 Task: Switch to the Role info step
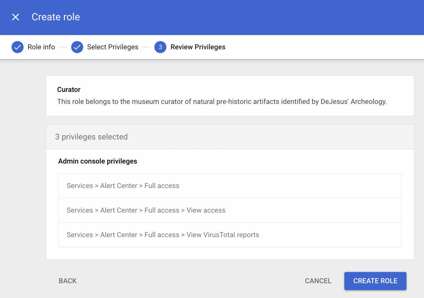point(41,47)
